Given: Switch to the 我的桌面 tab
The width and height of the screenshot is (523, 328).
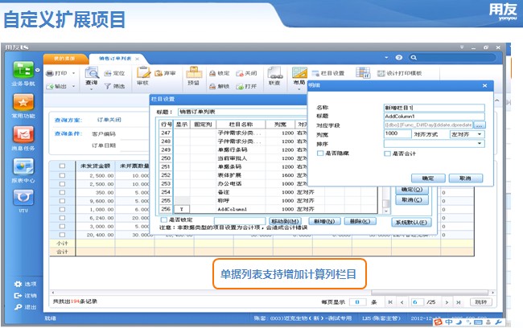Looking at the screenshot, I should coord(64,59).
